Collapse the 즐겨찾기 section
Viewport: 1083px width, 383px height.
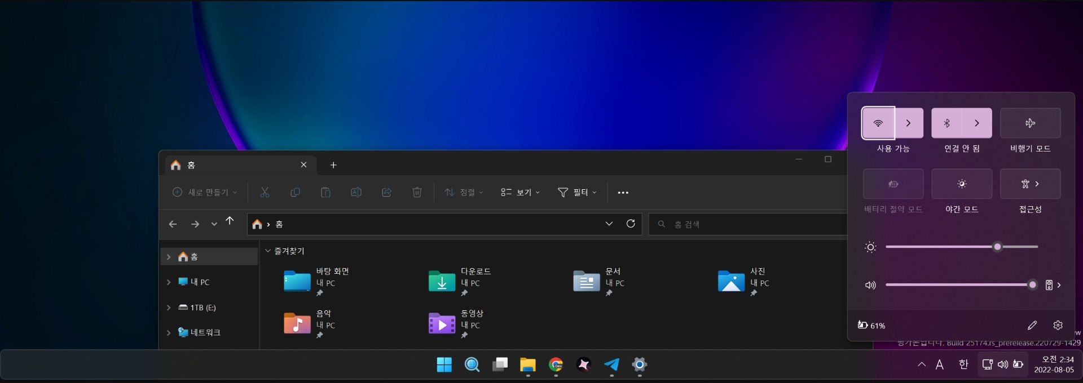click(268, 251)
